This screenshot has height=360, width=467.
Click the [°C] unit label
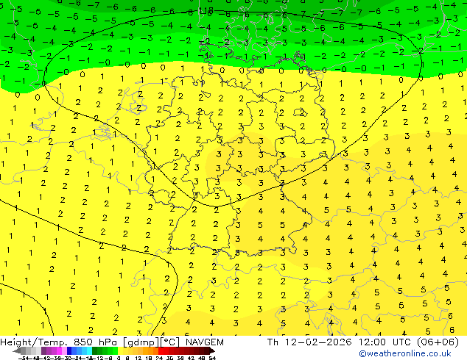[169, 342]
